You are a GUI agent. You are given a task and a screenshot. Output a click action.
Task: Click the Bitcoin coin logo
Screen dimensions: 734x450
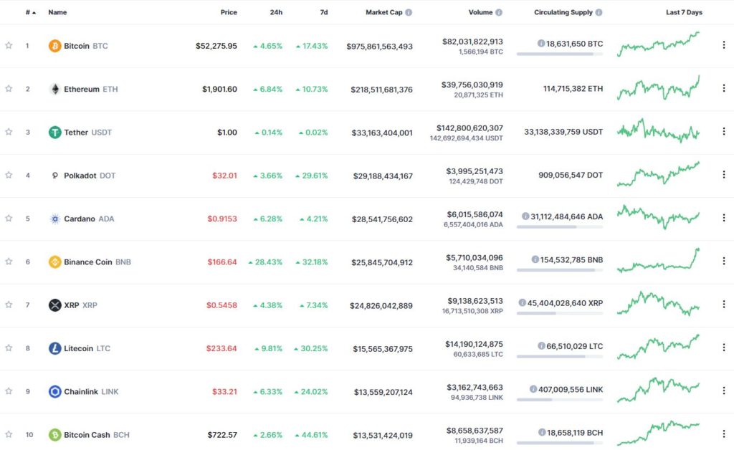coord(54,46)
